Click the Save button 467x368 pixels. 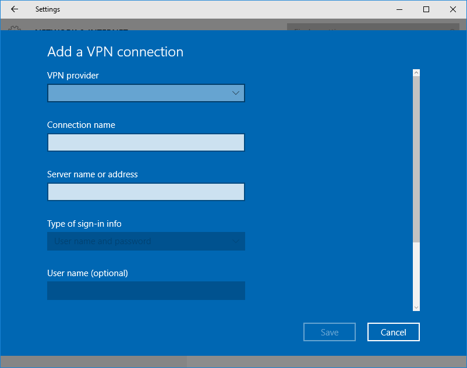pos(330,332)
